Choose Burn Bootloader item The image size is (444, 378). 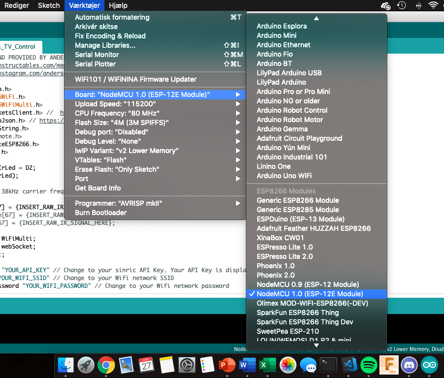155,212
